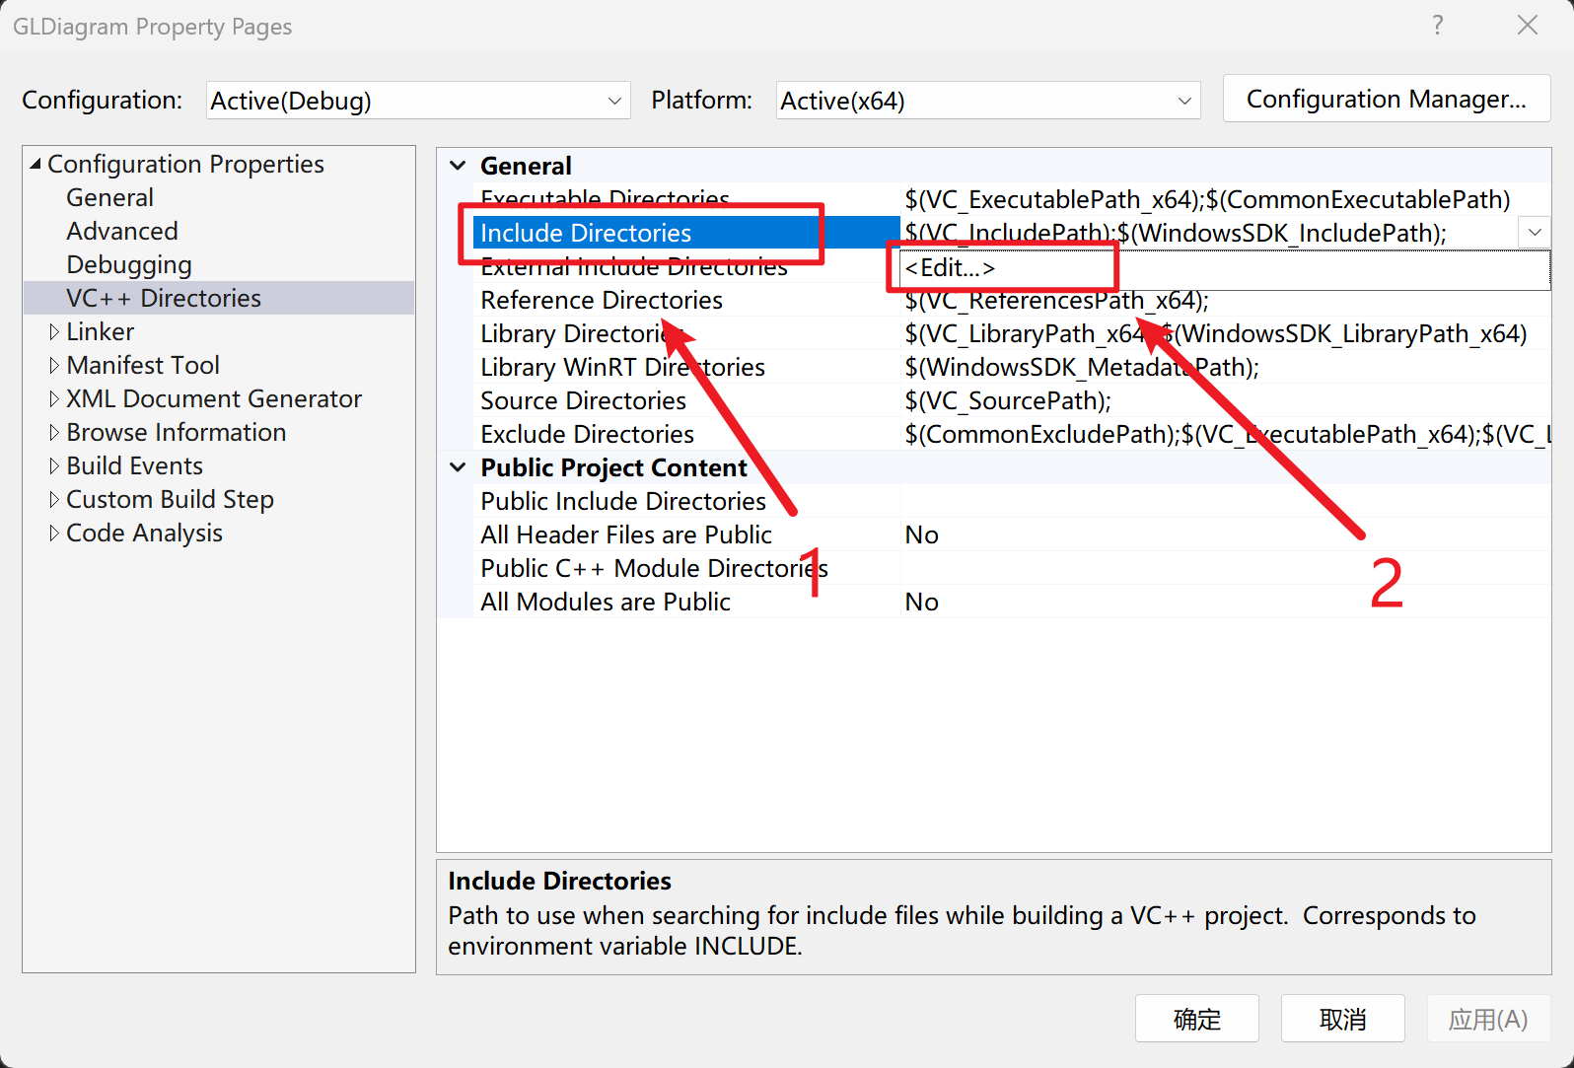Collapse the General property group
Image resolution: width=1574 pixels, height=1068 pixels.
[458, 166]
